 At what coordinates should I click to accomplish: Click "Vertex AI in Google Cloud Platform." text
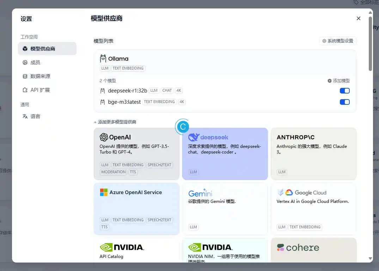point(312,201)
